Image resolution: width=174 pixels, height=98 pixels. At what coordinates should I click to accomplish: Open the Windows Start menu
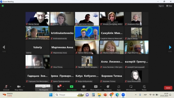[51, 95]
